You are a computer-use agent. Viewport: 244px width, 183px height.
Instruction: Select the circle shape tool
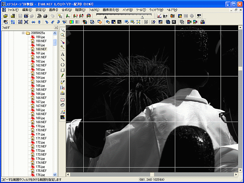click(x=63, y=65)
